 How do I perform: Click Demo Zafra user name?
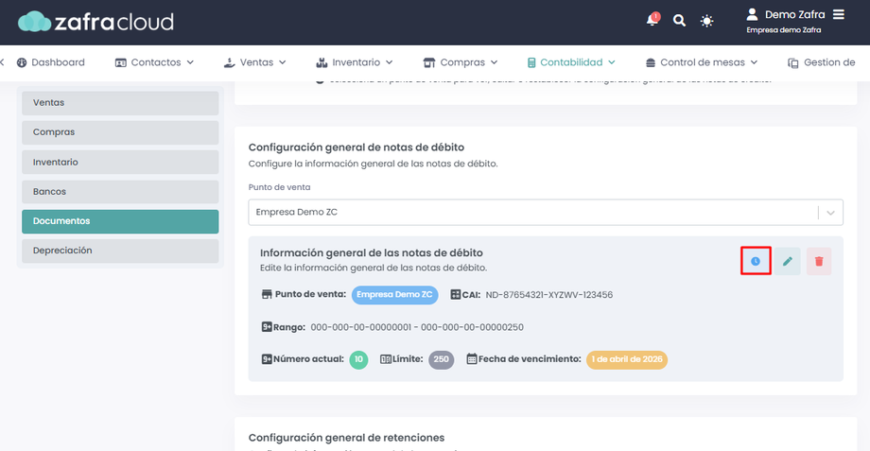click(x=794, y=15)
